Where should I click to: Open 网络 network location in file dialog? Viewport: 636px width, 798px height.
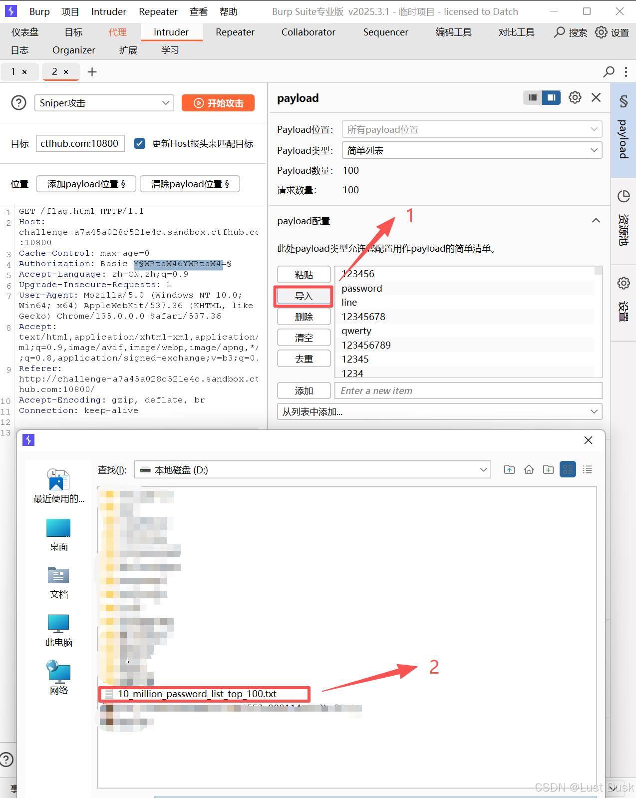(x=59, y=678)
